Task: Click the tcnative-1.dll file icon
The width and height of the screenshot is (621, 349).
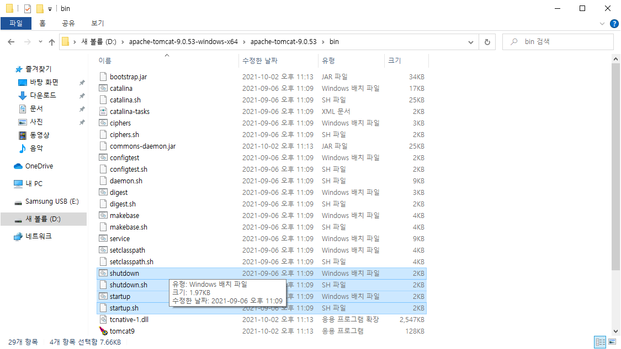Action: tap(103, 319)
